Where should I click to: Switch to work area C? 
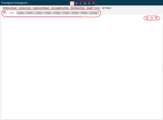81,3
